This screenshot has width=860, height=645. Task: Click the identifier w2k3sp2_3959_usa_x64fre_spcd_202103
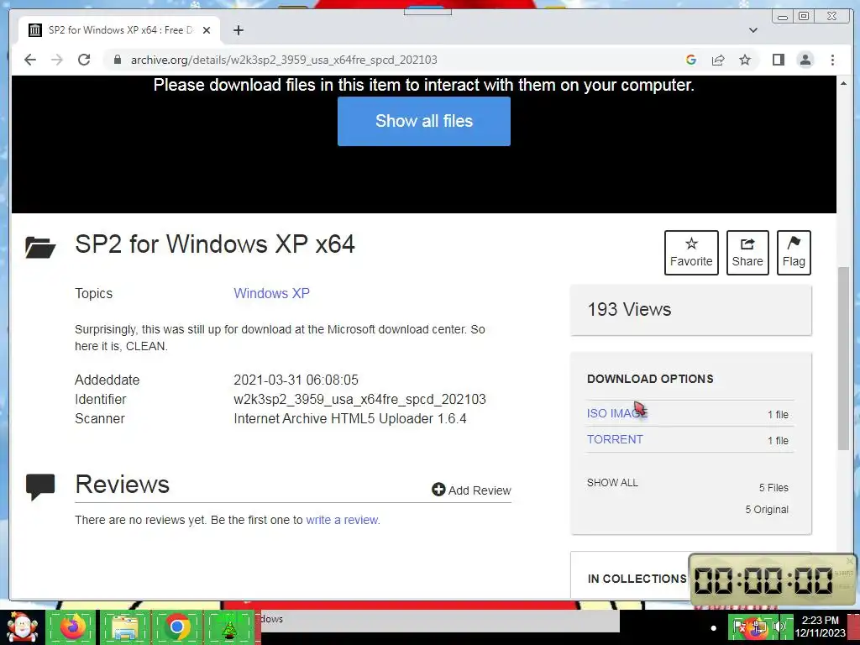tap(359, 399)
